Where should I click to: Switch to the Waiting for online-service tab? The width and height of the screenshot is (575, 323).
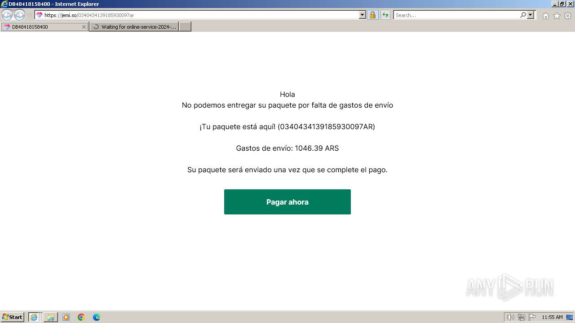134,27
